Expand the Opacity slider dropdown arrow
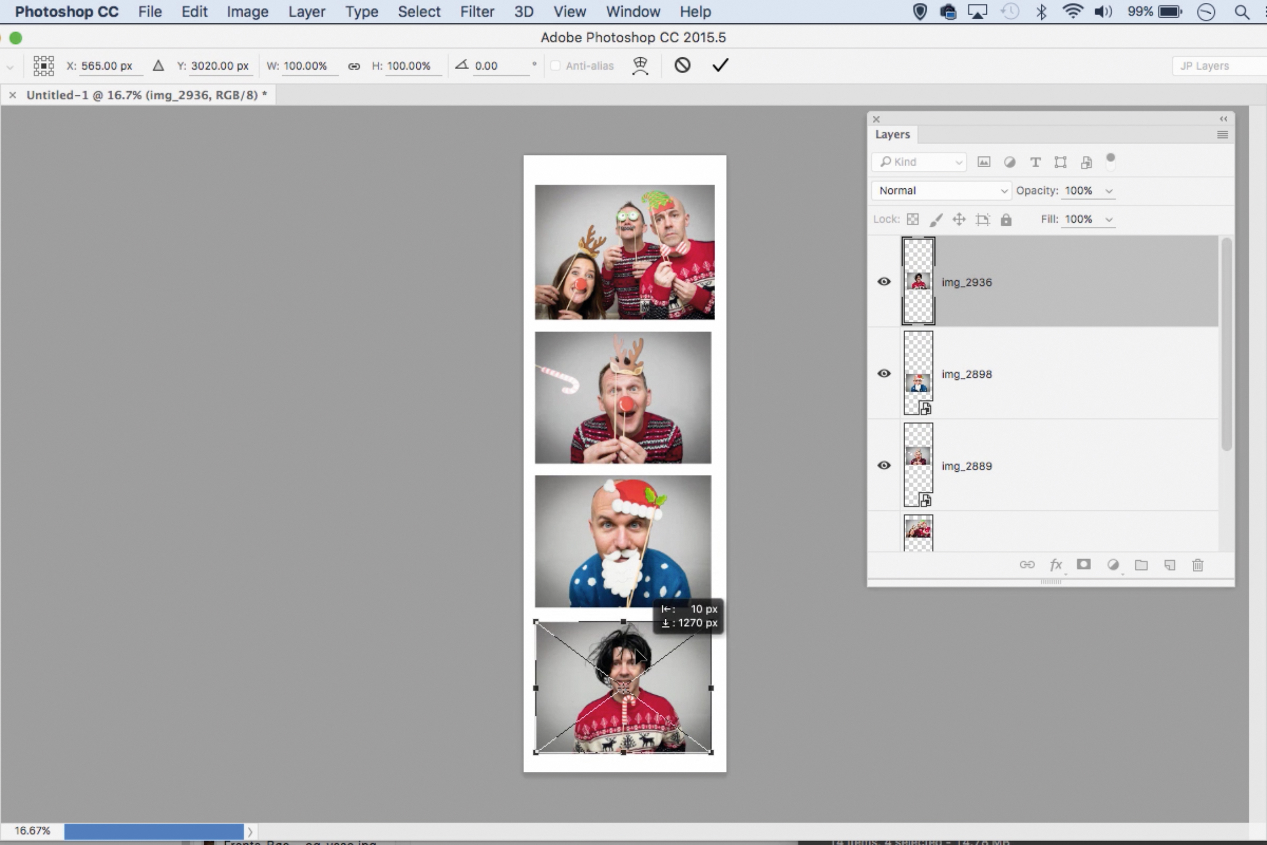Viewport: 1267px width, 845px height. point(1108,191)
